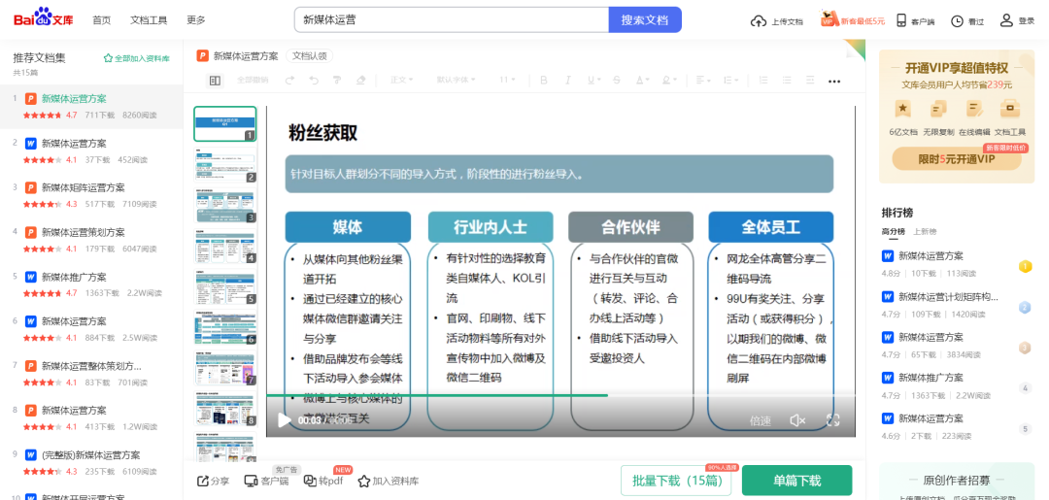This screenshot has height=500, width=1049.
Task: Apply strikethrough formatting
Action: 616,81
